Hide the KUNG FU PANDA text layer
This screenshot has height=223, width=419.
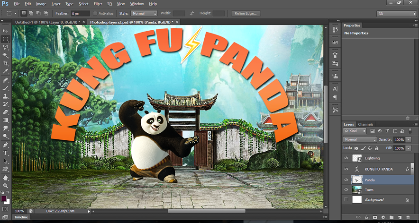[x=346, y=169]
